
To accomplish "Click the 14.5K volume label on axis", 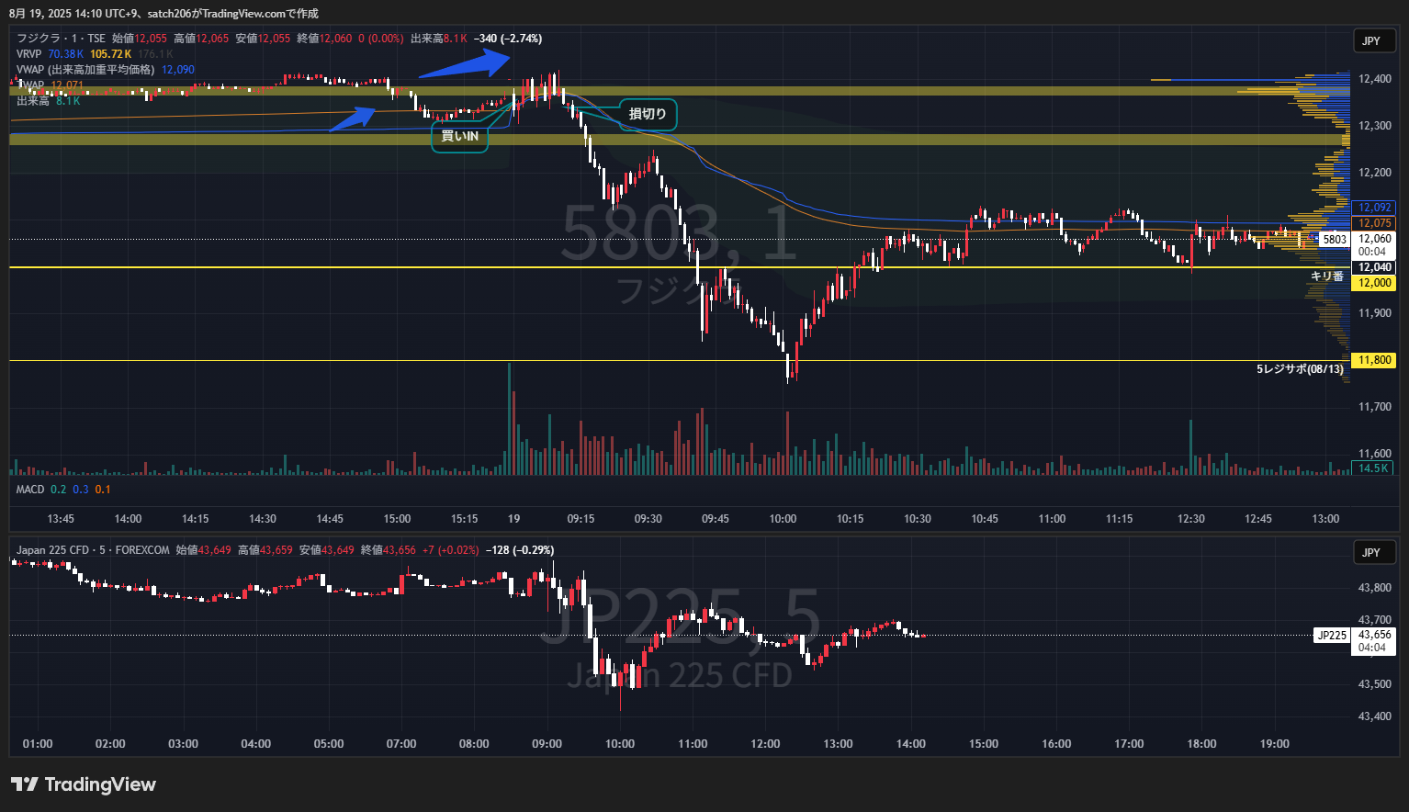I will tap(1373, 468).
